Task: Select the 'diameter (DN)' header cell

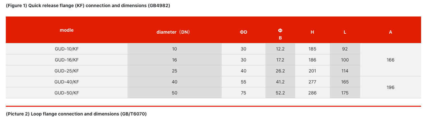Action: pos(174,32)
